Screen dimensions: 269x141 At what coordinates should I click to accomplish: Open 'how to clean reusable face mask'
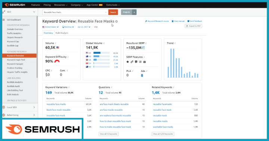click(x=115, y=121)
